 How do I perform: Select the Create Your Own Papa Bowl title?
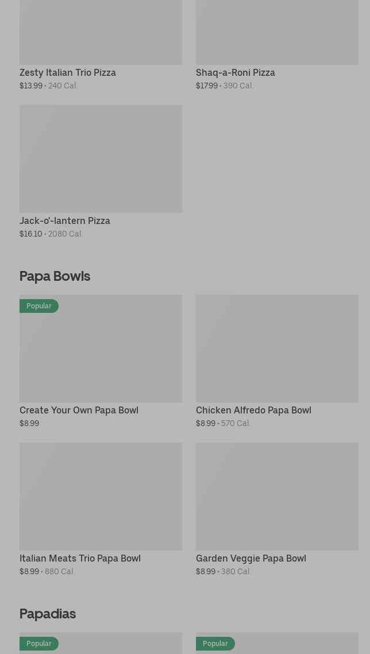[x=79, y=410]
